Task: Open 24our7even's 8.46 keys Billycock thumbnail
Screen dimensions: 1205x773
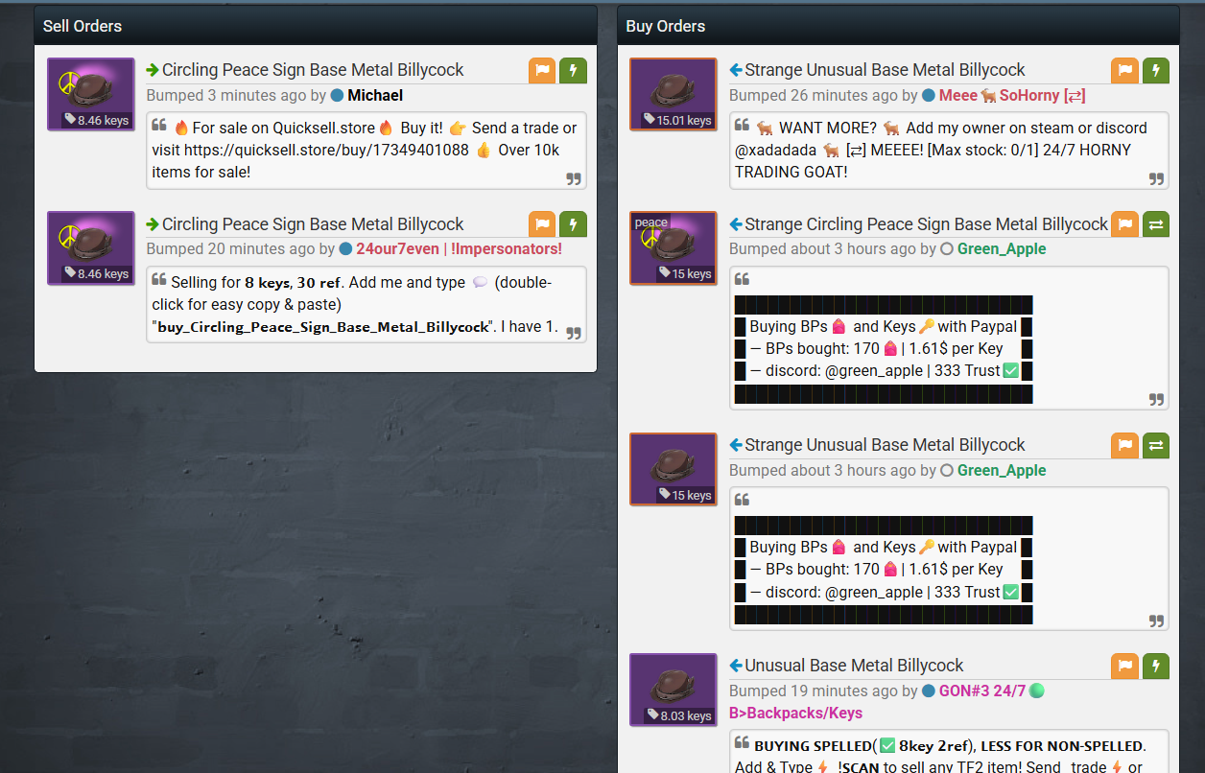Action: 91,248
